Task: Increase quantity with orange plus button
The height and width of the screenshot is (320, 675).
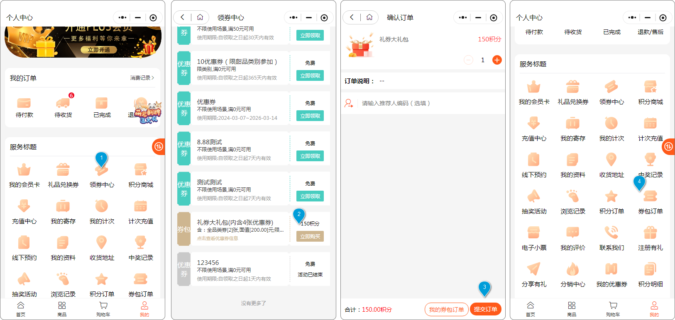Action: pos(497,60)
